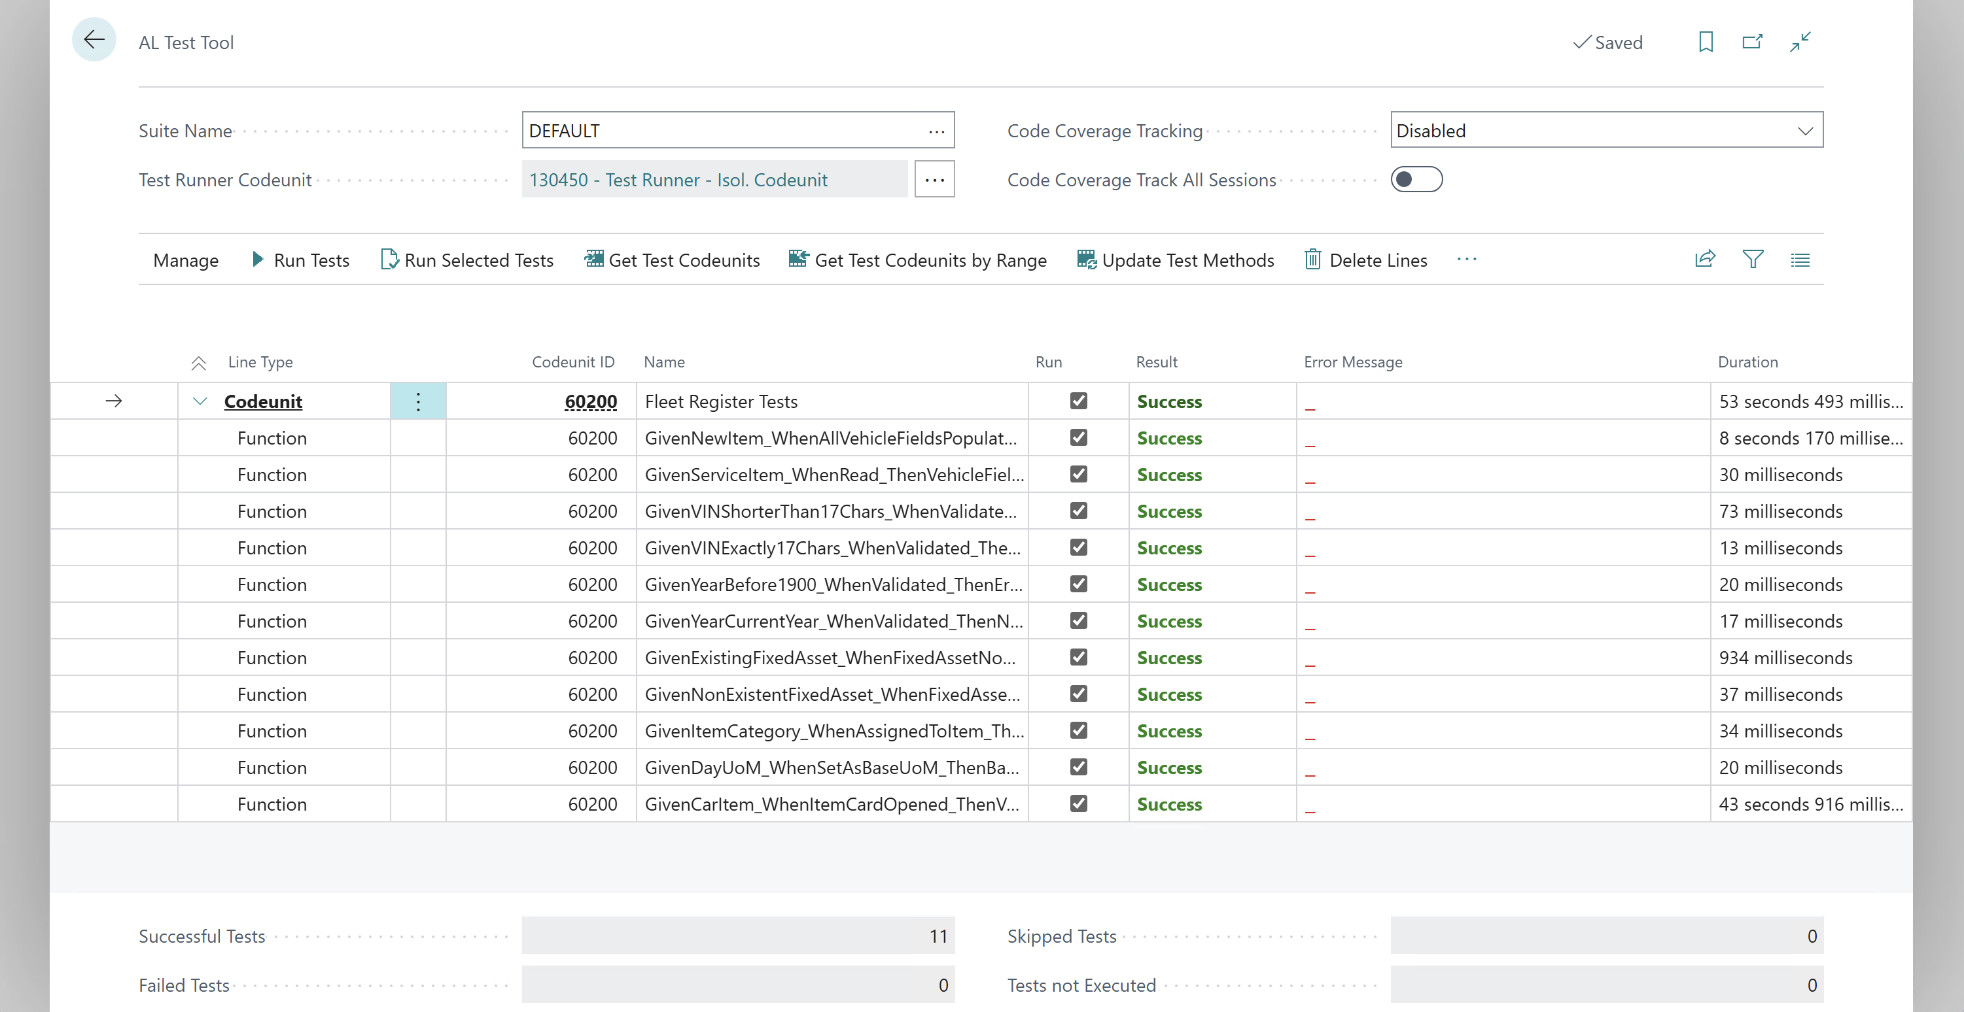The width and height of the screenshot is (1964, 1012).
Task: Collapse the Codeunit 60200 row chevron
Action: (x=200, y=401)
